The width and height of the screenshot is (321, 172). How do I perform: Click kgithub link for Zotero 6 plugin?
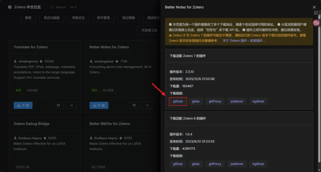tap(258, 164)
